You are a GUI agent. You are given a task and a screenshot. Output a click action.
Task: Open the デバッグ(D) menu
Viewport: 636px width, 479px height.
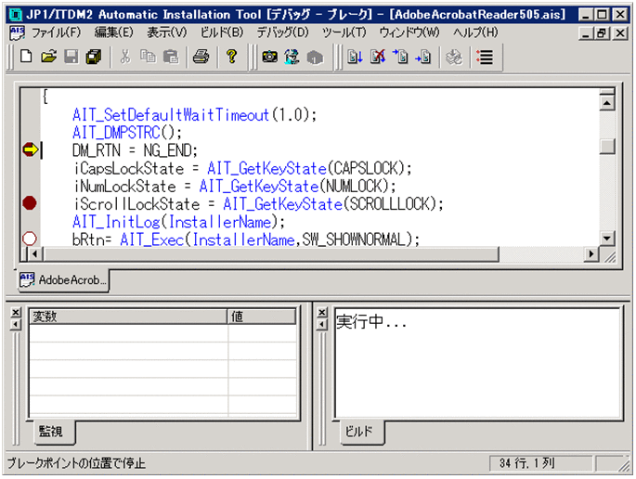[282, 32]
